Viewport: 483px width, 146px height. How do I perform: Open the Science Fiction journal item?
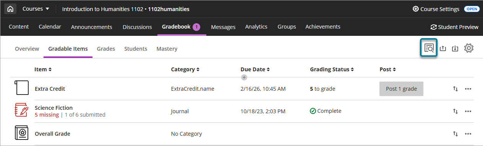(53, 108)
